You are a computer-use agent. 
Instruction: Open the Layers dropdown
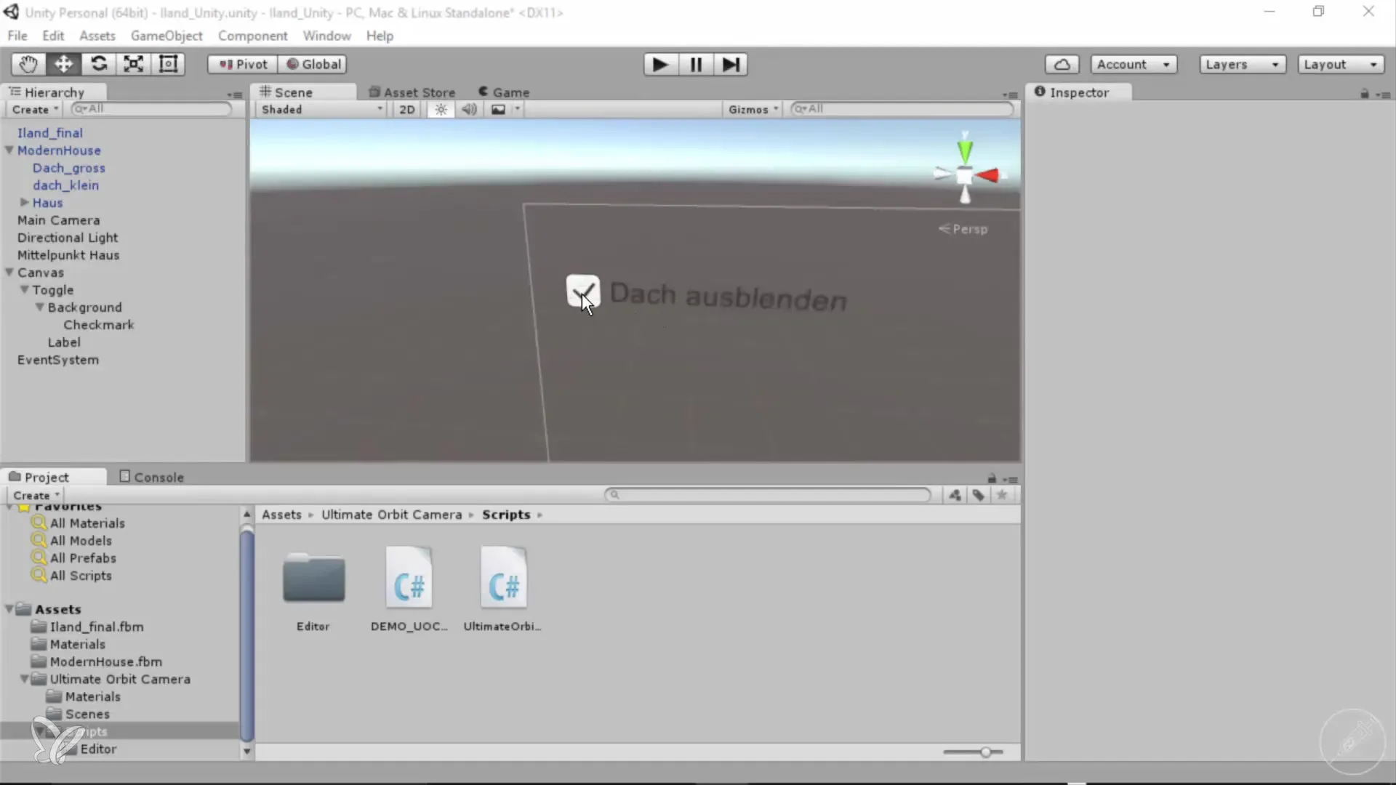point(1242,64)
